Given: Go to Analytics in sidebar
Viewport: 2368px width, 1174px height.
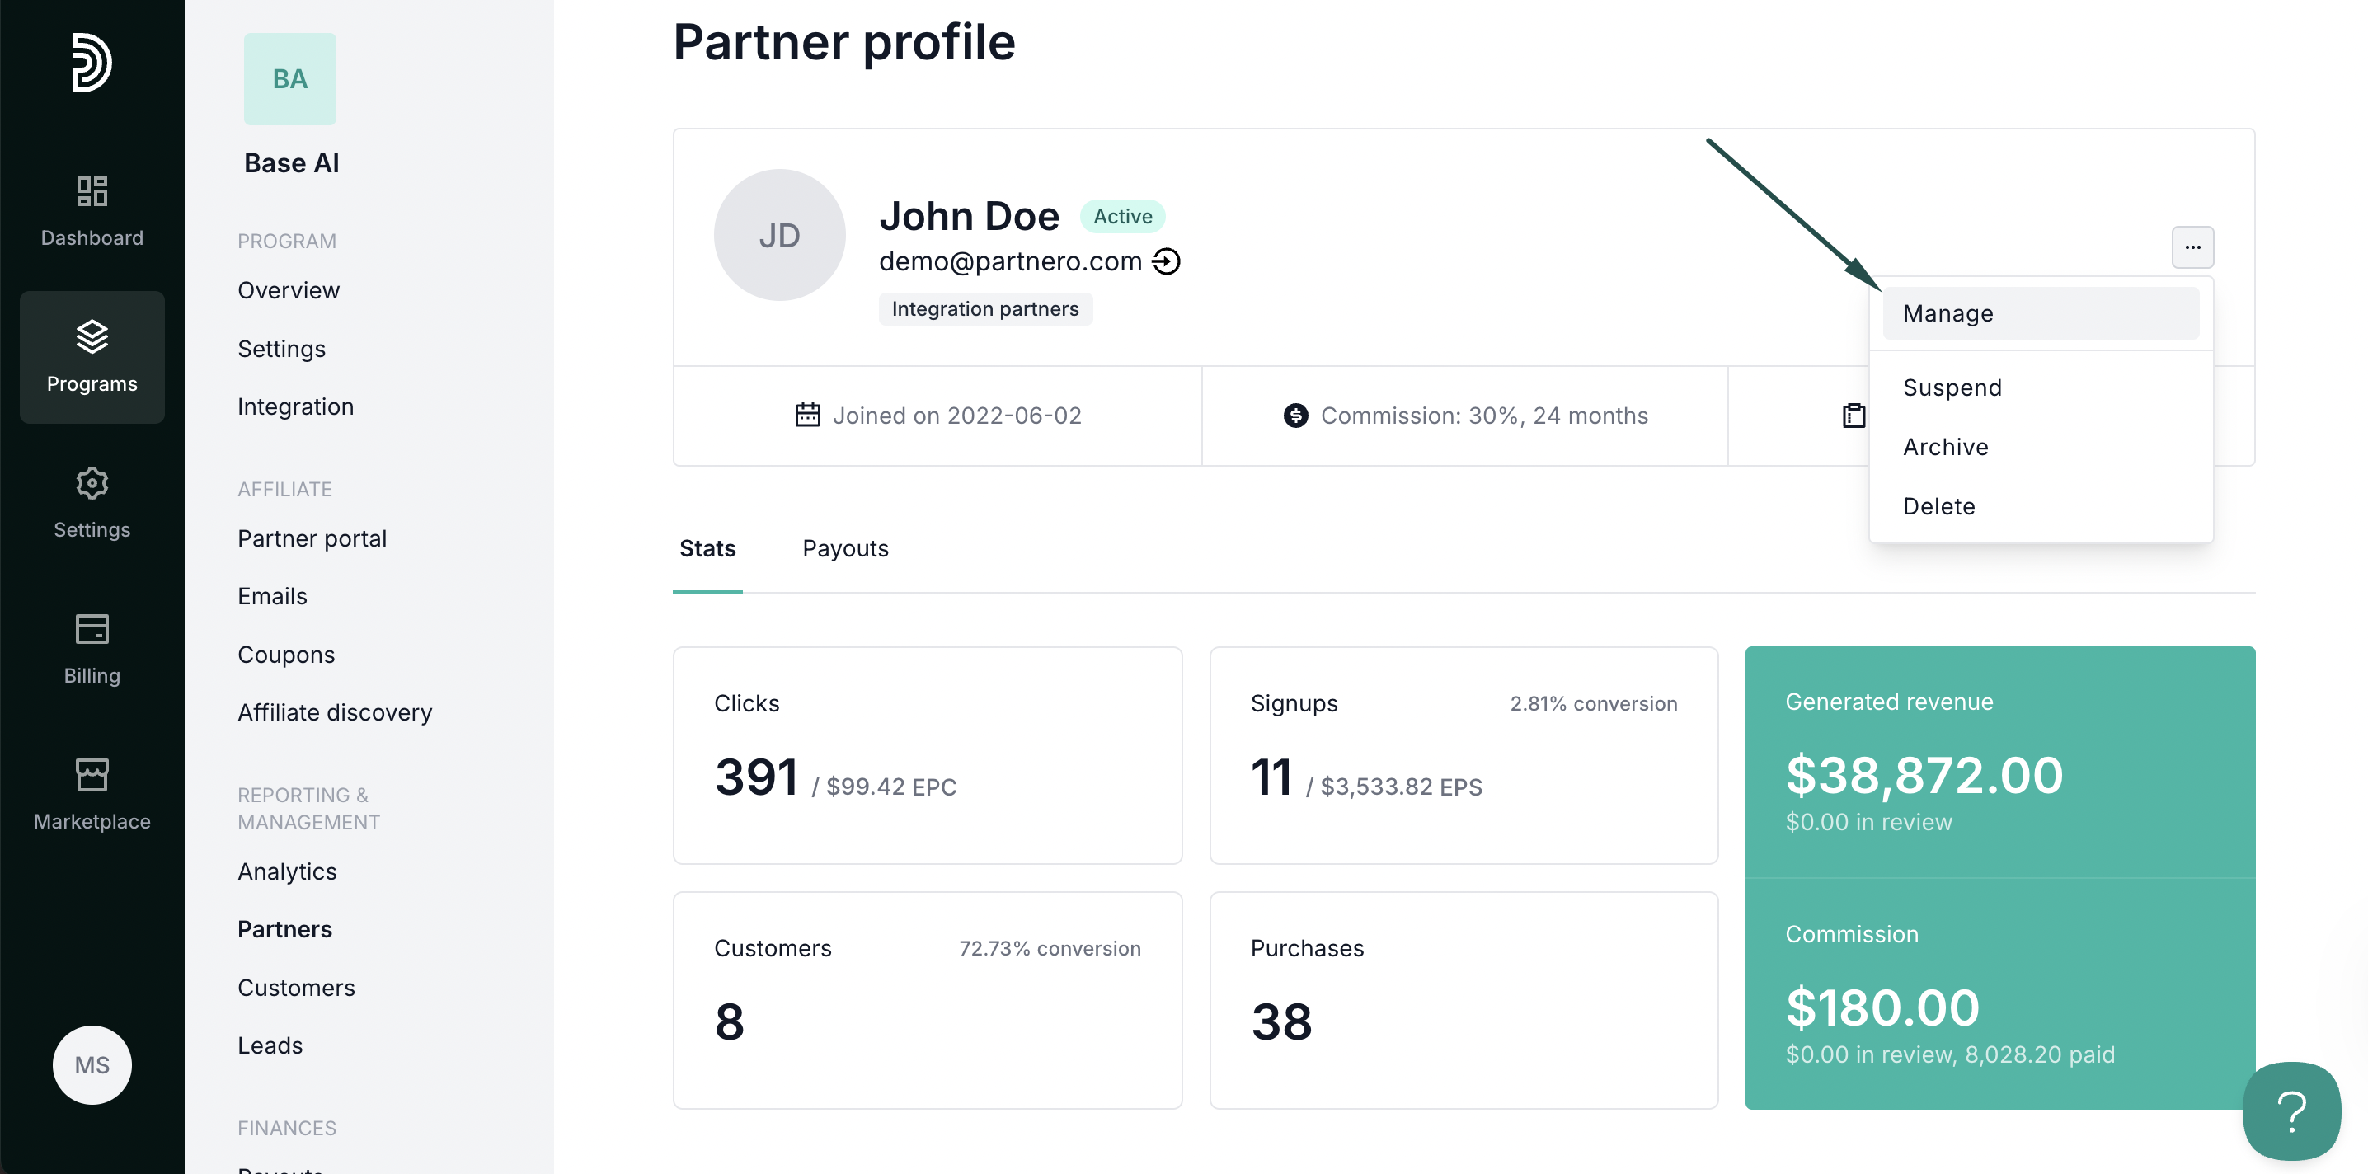Looking at the screenshot, I should point(287,871).
